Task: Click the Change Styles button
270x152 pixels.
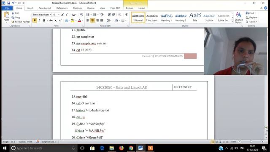Action: [238, 17]
